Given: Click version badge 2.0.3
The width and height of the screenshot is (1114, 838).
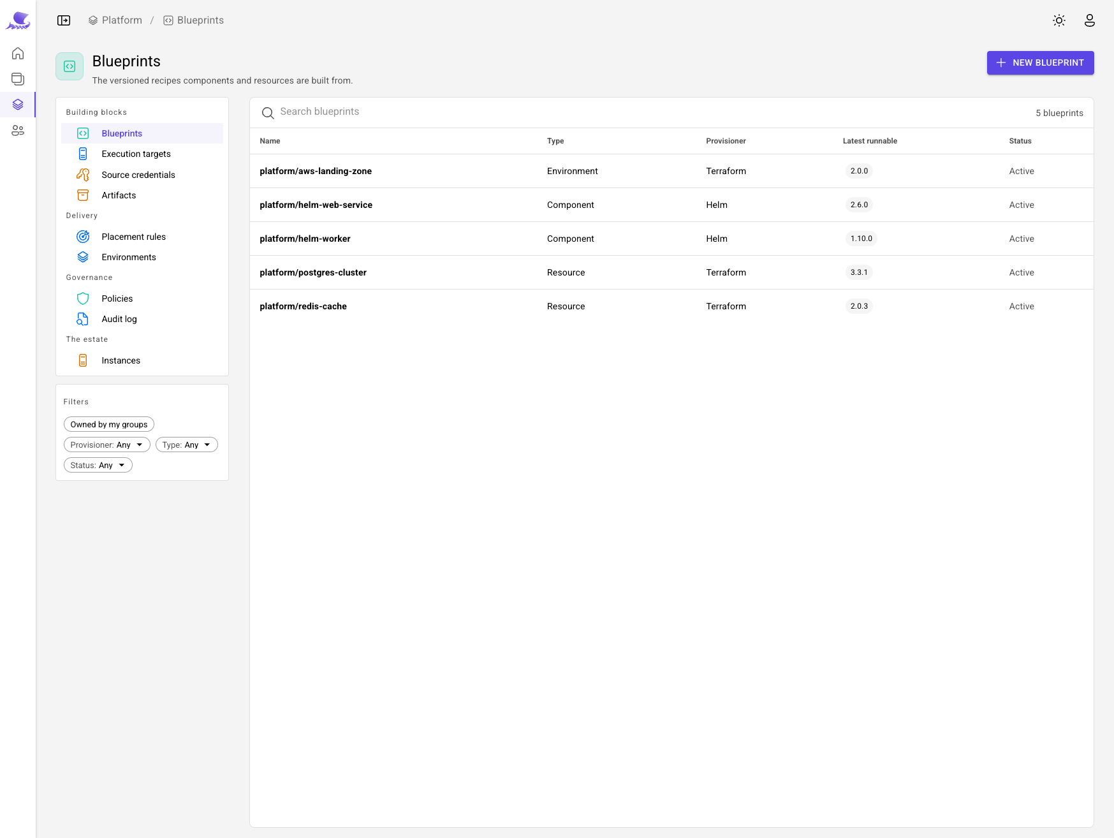Looking at the screenshot, I should pyautogui.click(x=859, y=306).
